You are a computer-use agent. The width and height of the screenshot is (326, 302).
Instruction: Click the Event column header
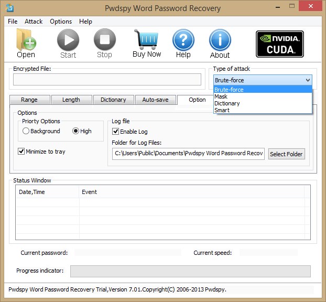191,192
